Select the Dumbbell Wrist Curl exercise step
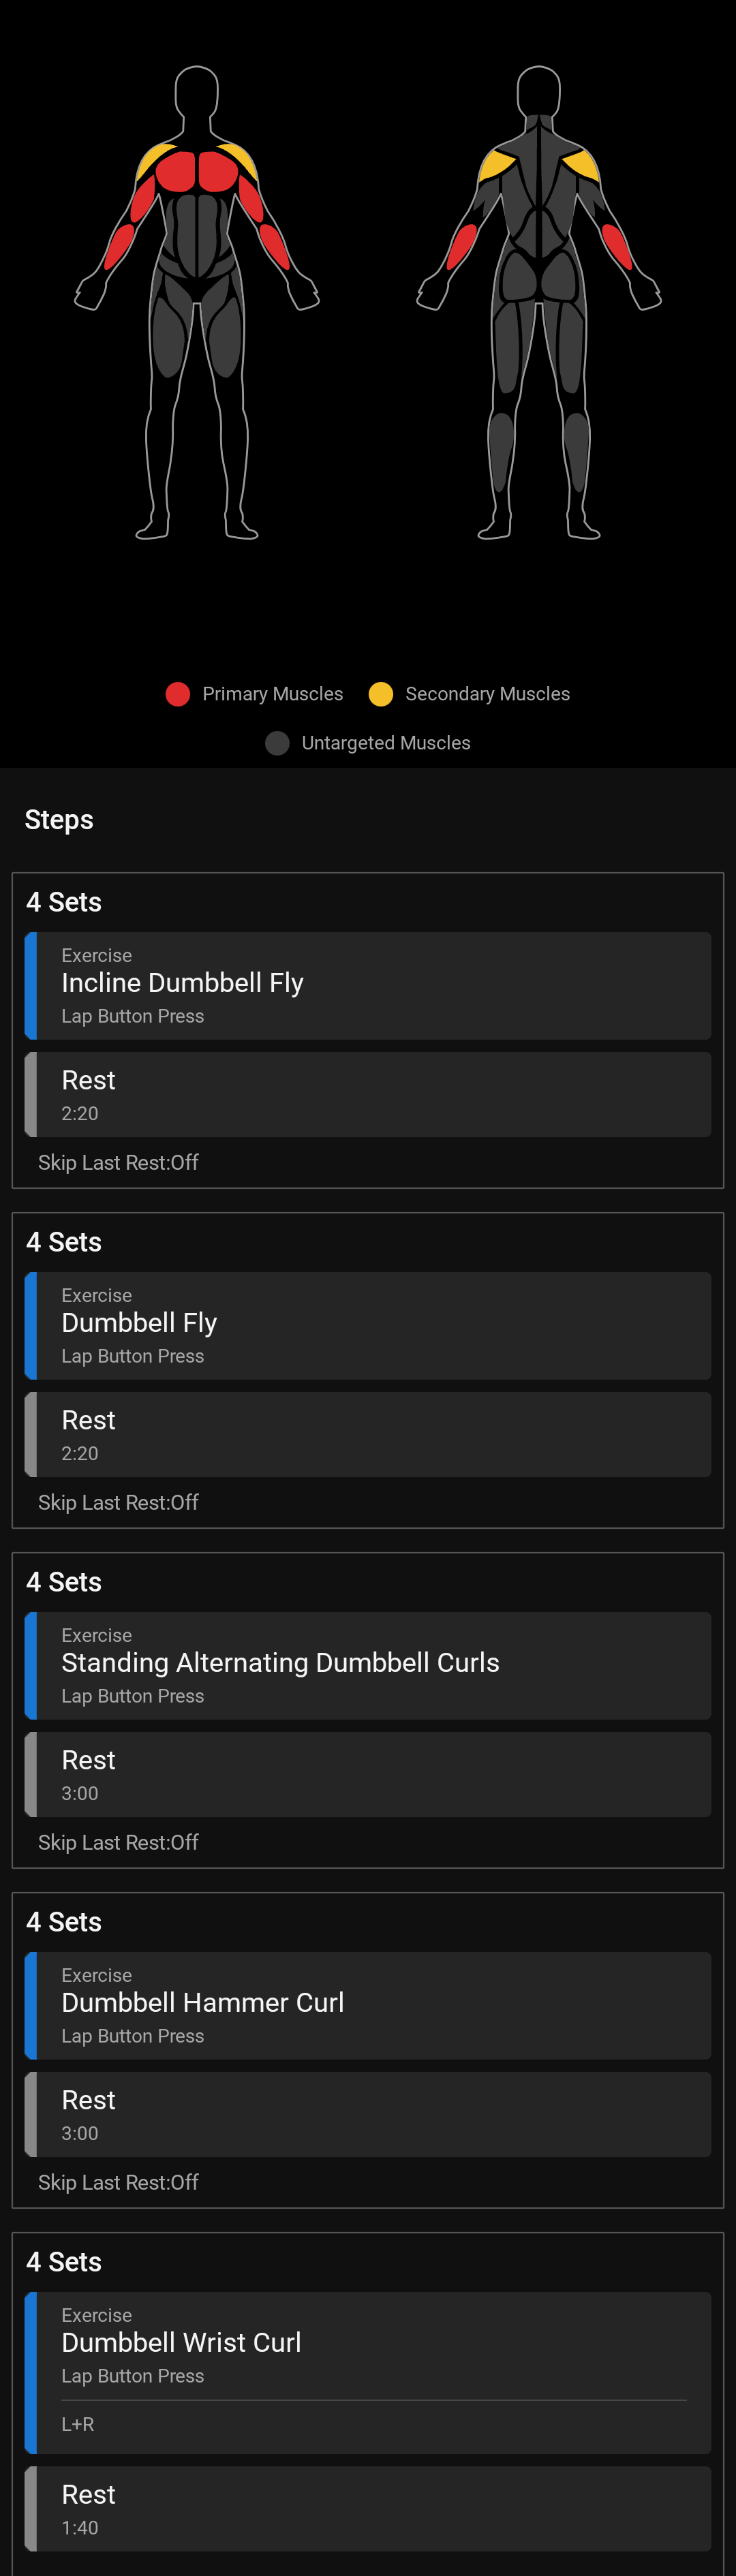This screenshot has height=2576, width=736. pos(368,2343)
